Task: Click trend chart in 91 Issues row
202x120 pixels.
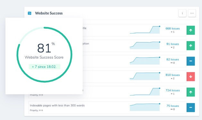Action: (145, 45)
